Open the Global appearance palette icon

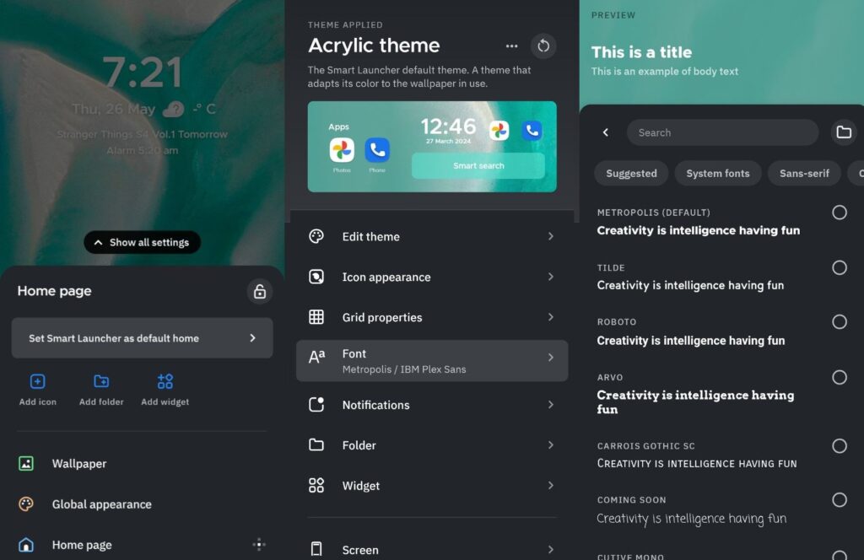[x=26, y=503]
